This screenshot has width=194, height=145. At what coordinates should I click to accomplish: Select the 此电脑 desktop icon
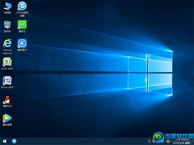7,8
